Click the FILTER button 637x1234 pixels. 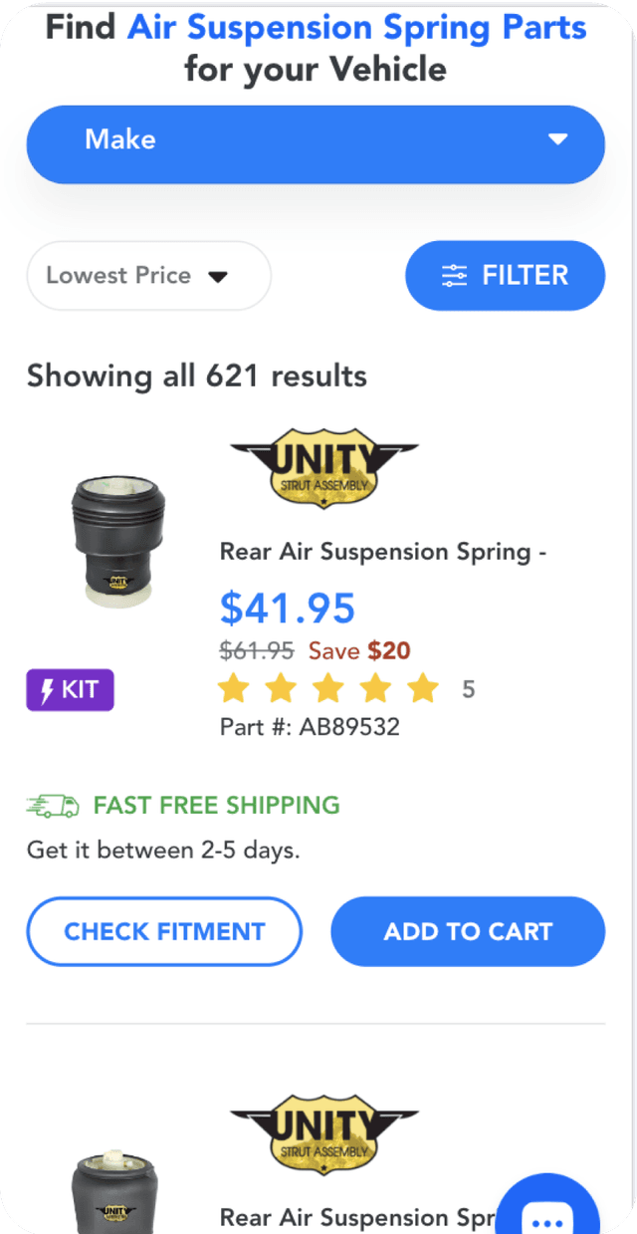pos(505,276)
